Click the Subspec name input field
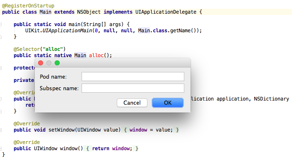292x163 pixels. coord(133,88)
